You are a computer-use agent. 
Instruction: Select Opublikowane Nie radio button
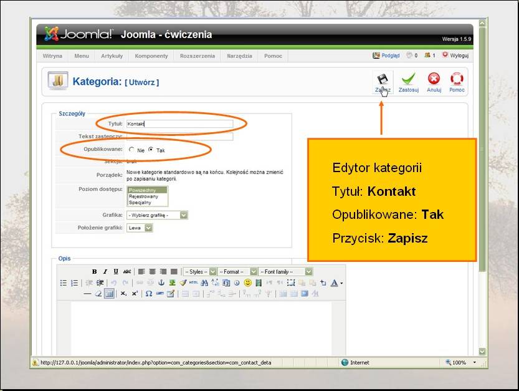(x=131, y=150)
